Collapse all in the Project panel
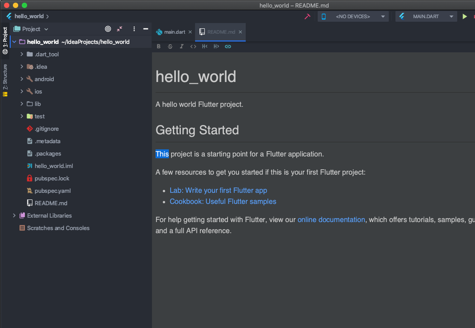Image resolution: width=475 pixels, height=328 pixels. pos(120,29)
